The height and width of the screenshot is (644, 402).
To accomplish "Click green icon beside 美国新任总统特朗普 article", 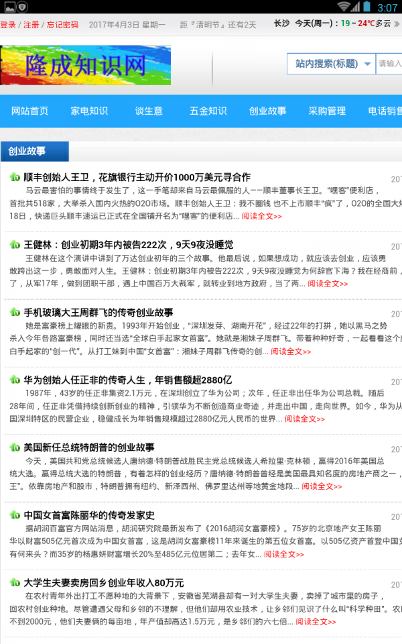I will 15,447.
